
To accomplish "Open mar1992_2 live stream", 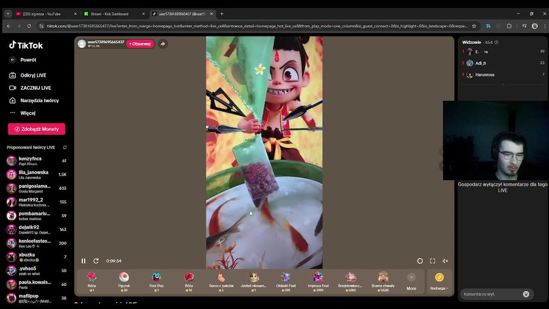I will pos(36,202).
